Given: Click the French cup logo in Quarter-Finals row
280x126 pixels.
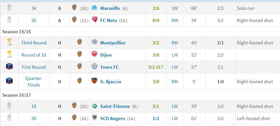Looking at the screenshot, I should [9, 81].
